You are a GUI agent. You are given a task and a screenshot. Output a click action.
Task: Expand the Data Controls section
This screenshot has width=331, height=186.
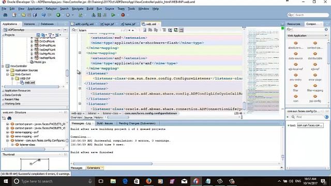(3, 95)
